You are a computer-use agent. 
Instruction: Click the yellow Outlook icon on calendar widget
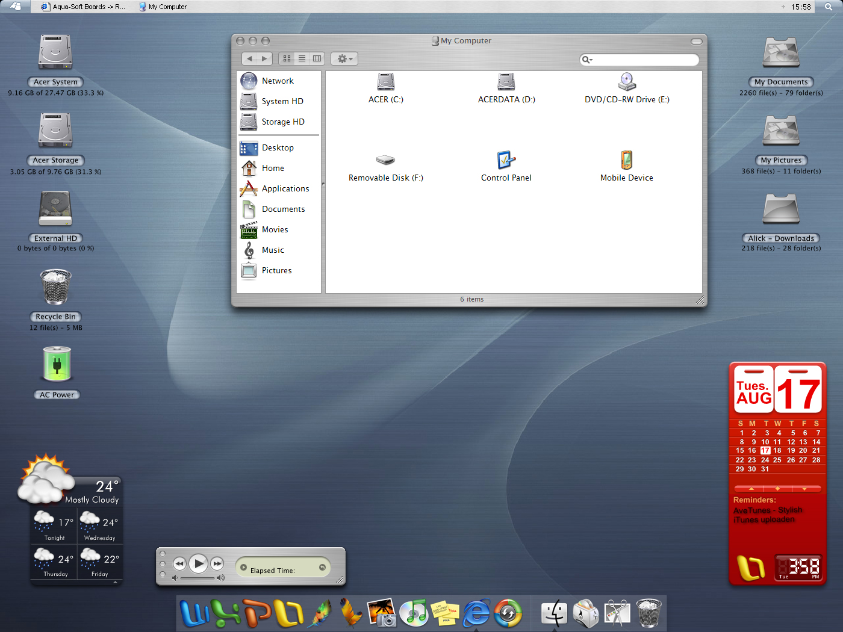(x=751, y=568)
